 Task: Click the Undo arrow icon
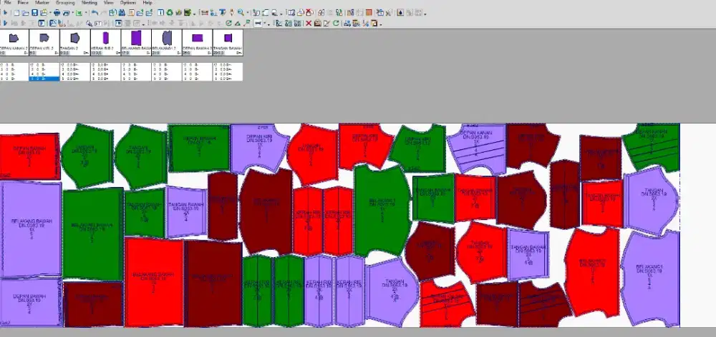coord(94,13)
